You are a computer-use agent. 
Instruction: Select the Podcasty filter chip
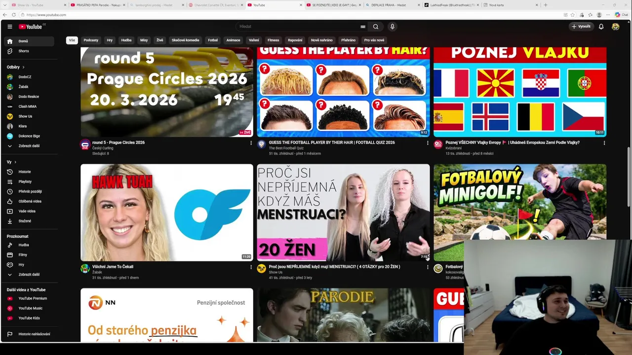pyautogui.click(x=91, y=40)
